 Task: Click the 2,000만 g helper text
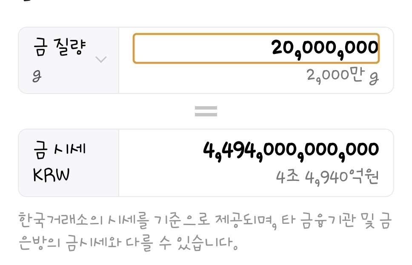[342, 76]
